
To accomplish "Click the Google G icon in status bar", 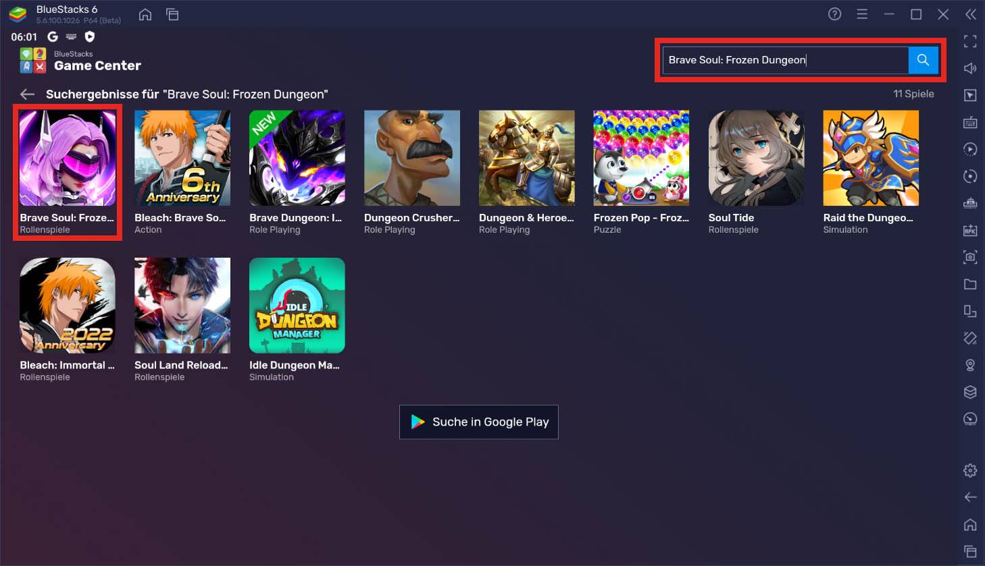I will coord(53,36).
